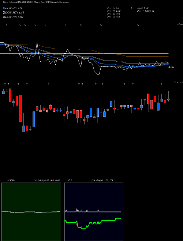Click the magenta DOW PT legend swatch

pos(4,17)
